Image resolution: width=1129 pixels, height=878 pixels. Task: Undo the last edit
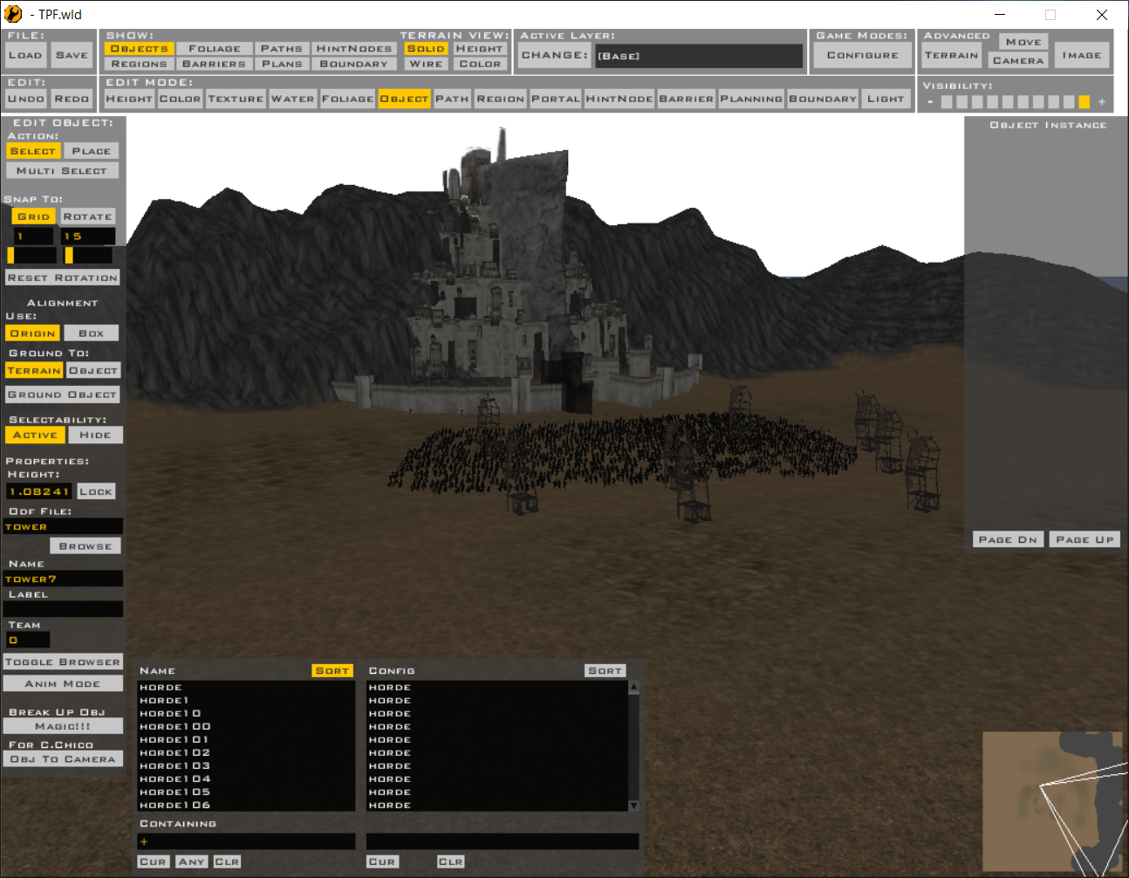click(25, 99)
